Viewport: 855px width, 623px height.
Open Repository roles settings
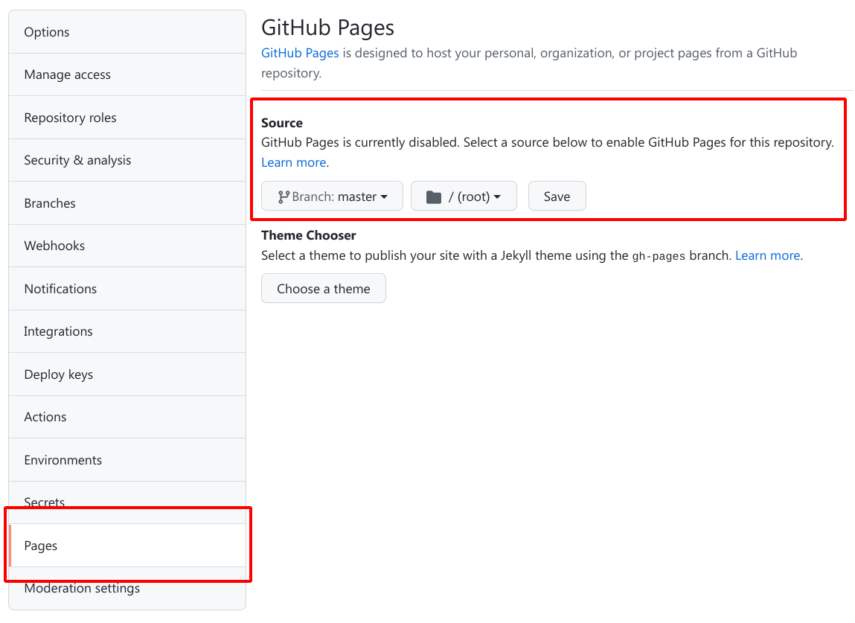(70, 118)
